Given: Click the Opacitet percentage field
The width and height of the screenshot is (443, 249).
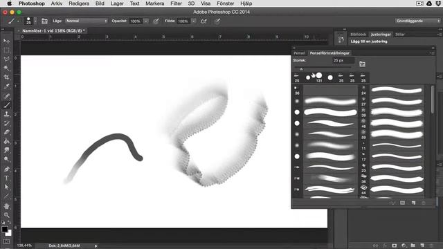Looking at the screenshot, I should tap(136, 21).
